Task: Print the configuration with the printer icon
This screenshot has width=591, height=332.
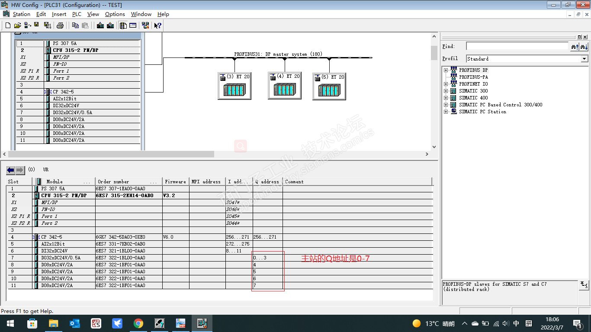Action: point(60,26)
